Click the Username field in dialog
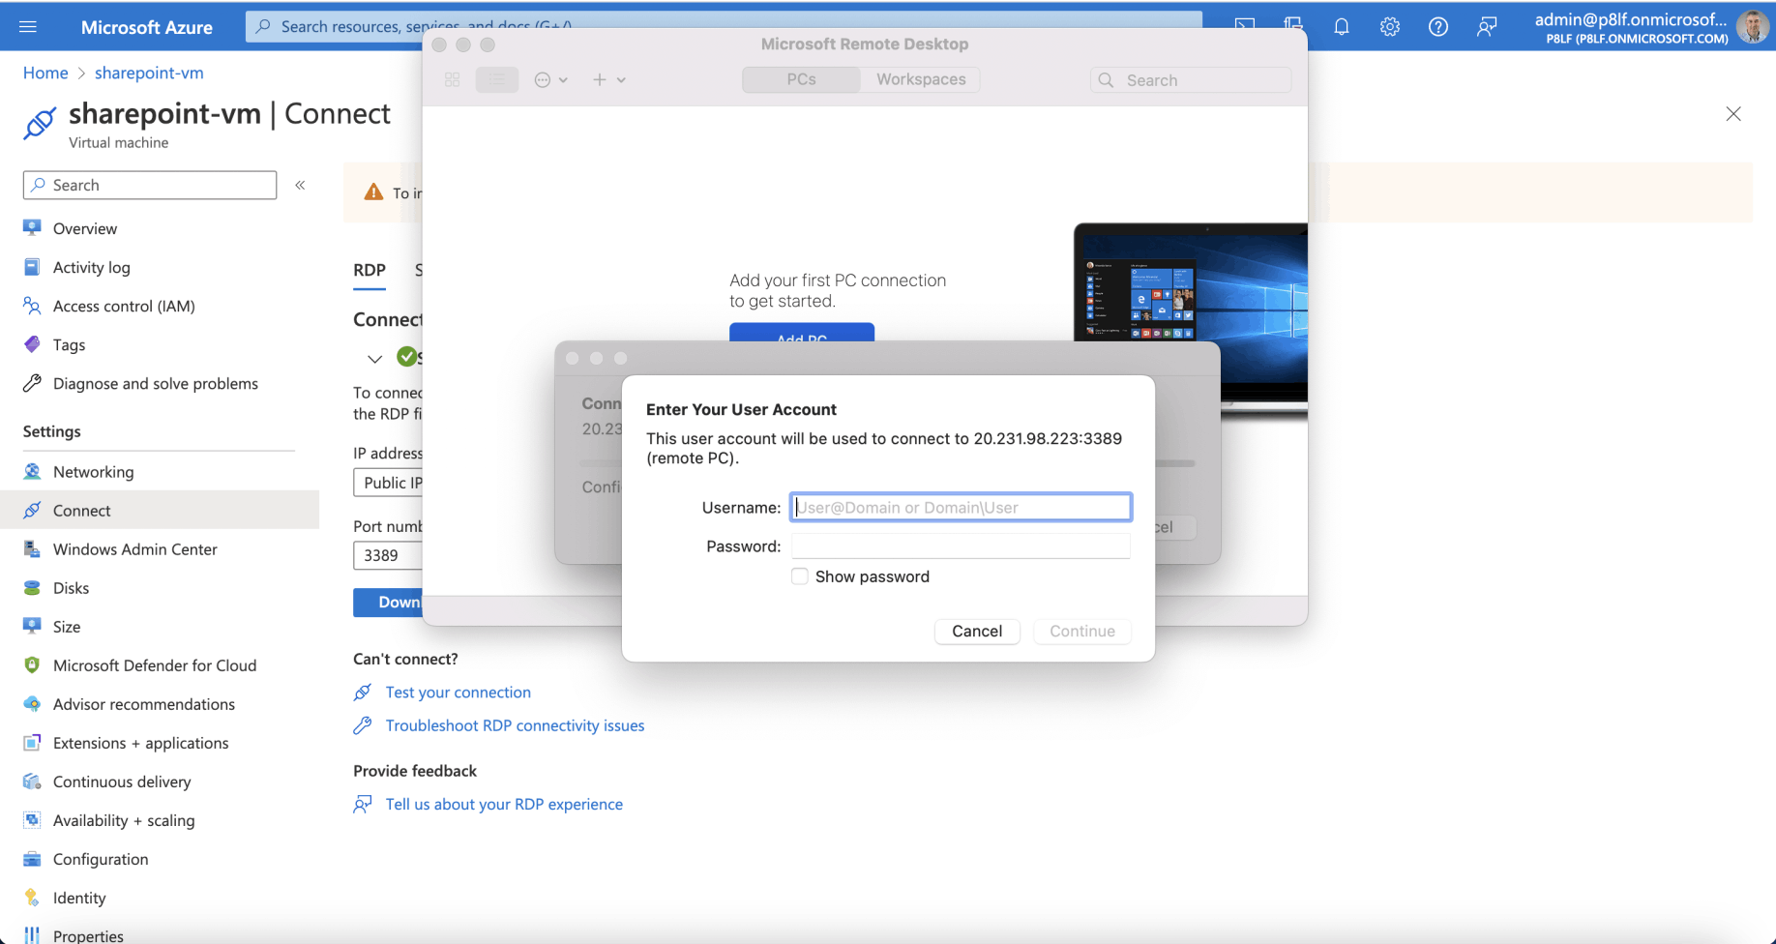 961,507
